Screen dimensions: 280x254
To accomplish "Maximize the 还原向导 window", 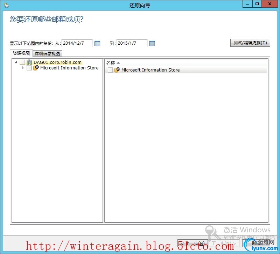I will [x=257, y=4].
